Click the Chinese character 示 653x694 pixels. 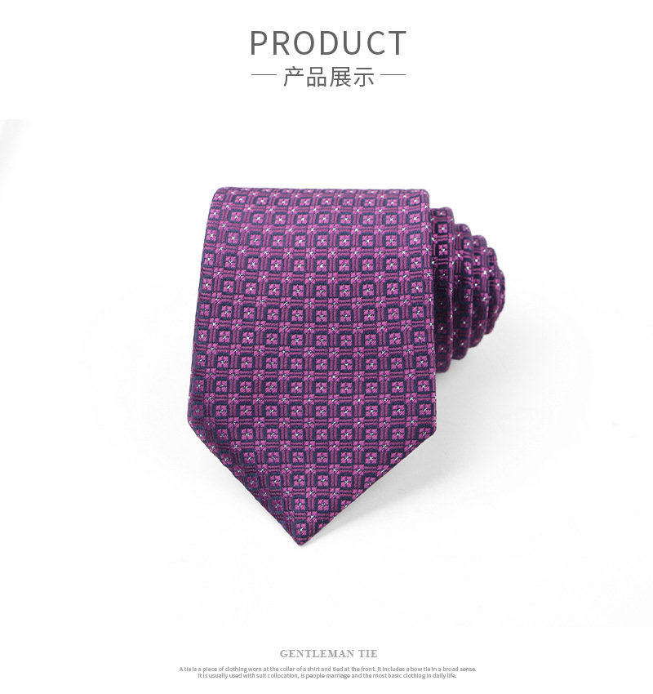[364, 76]
